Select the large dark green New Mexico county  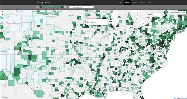click(17, 72)
